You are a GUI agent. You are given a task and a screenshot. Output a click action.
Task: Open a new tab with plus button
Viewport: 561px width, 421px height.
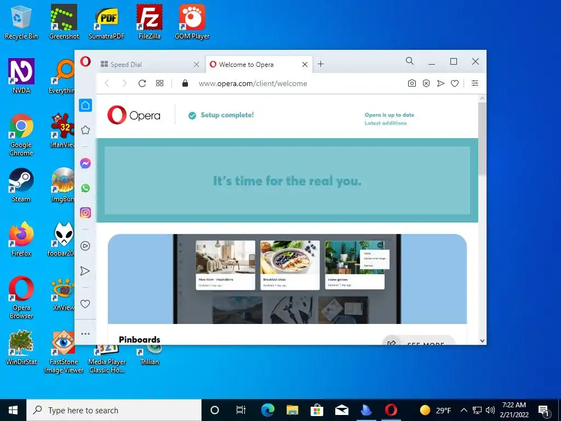(320, 64)
